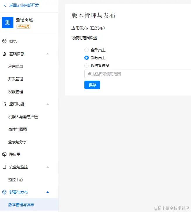Select the 全部员工 radio button

point(86,50)
